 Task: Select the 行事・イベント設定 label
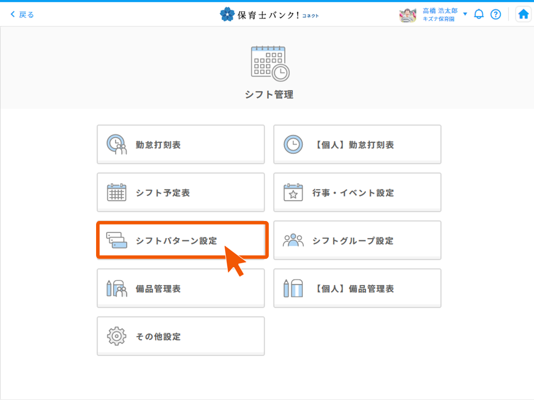(353, 193)
